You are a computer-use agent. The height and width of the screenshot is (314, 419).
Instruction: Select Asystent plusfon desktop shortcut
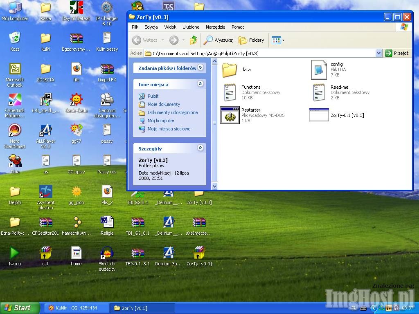pos(46,197)
